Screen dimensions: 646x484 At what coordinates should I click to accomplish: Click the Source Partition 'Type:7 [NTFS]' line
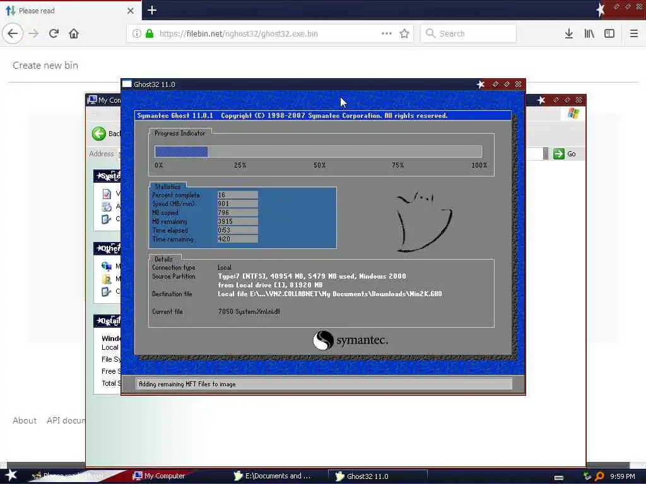[x=312, y=276]
